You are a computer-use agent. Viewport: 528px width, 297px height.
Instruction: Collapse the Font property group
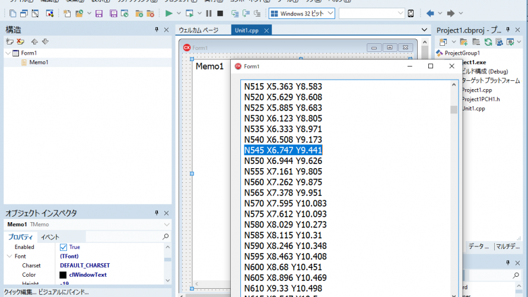coord(9,256)
